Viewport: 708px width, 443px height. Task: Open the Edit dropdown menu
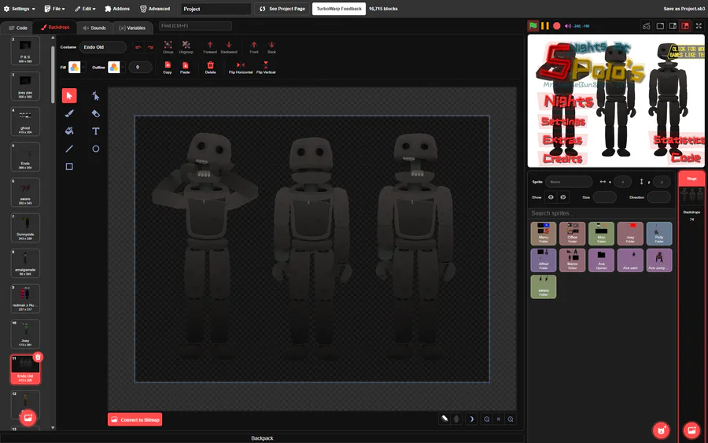coord(85,9)
